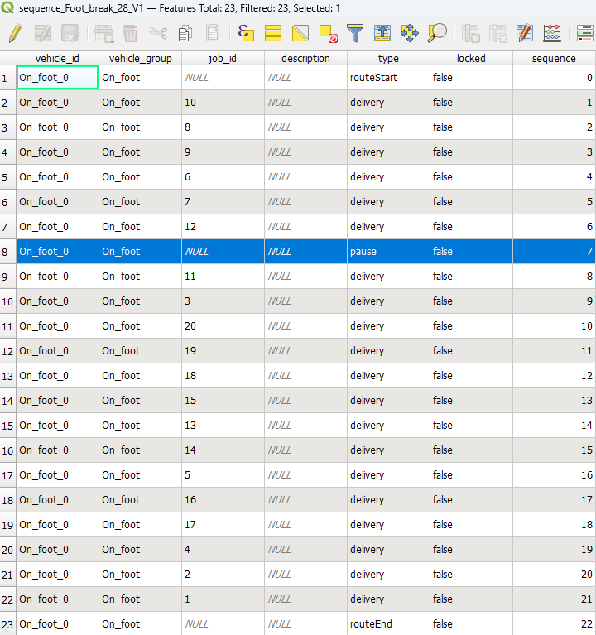Click the sequence cell with value 13
Screen dimensions: 596x635
point(554,401)
